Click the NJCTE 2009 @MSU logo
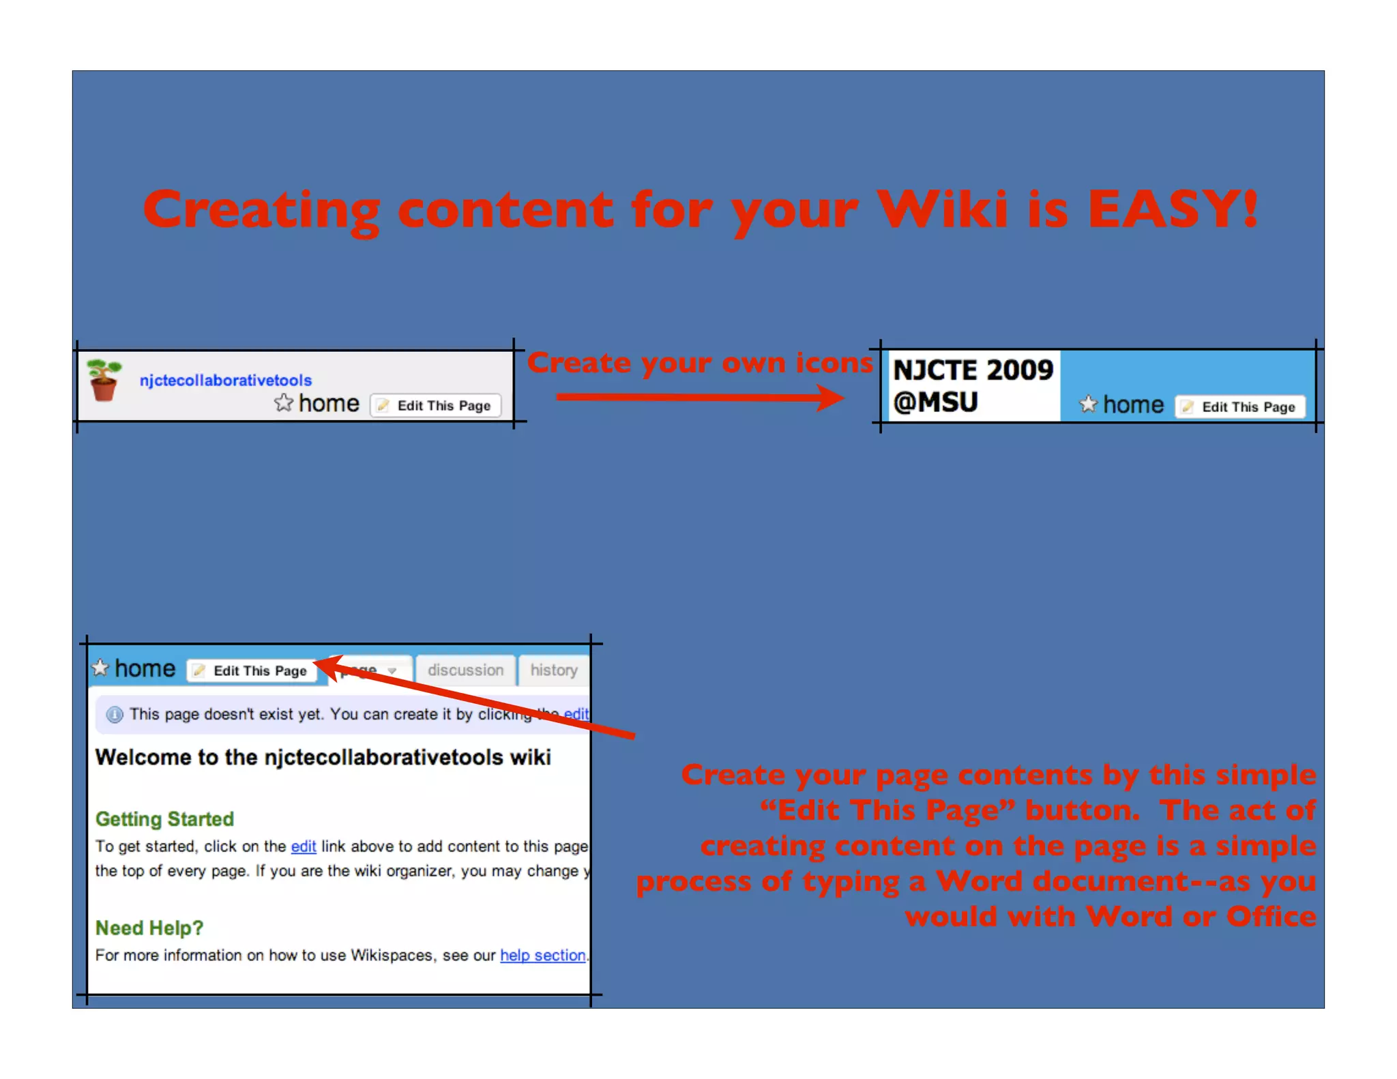 click(x=973, y=386)
